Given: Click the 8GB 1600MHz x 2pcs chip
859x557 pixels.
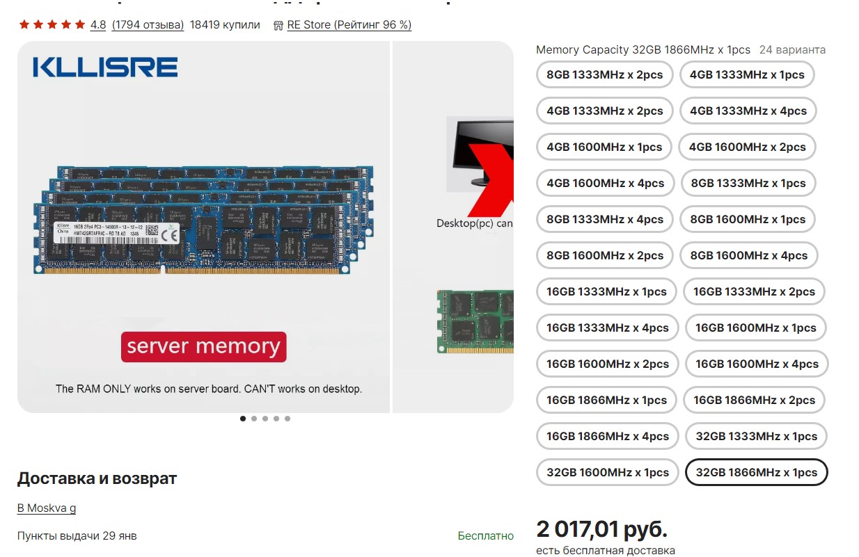Looking at the screenshot, I should pyautogui.click(x=605, y=255).
